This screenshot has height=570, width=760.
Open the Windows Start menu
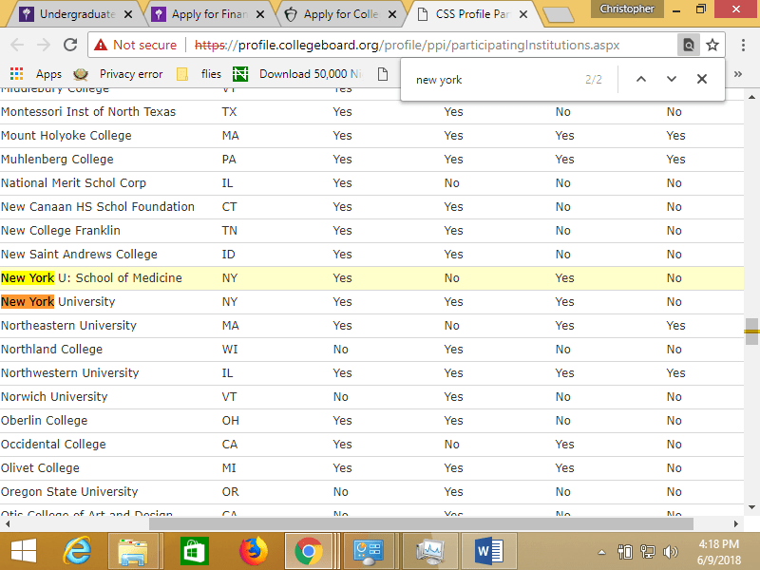(x=23, y=551)
